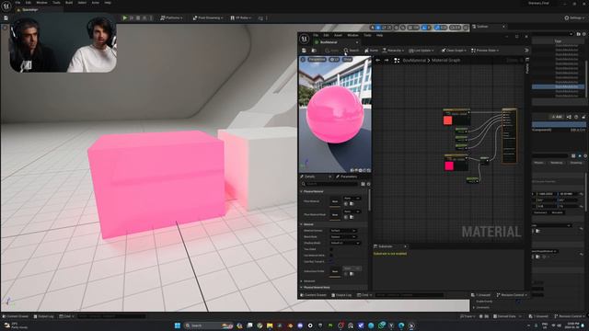Viewport: 589px width, 331px height.
Task: Open Output Log in material editor
Action: pyautogui.click(x=341, y=295)
